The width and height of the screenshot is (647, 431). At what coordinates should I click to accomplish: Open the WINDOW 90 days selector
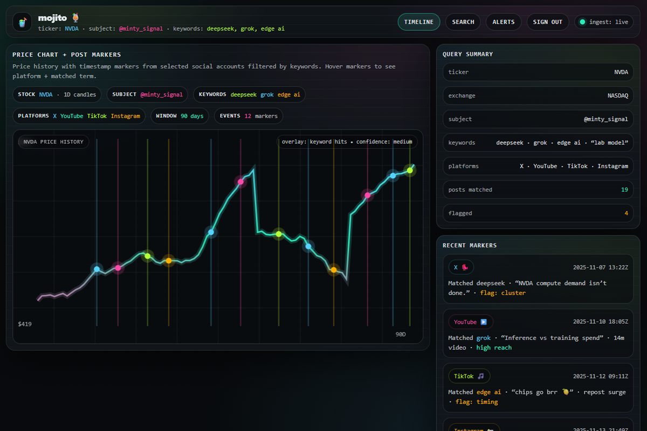tap(180, 115)
